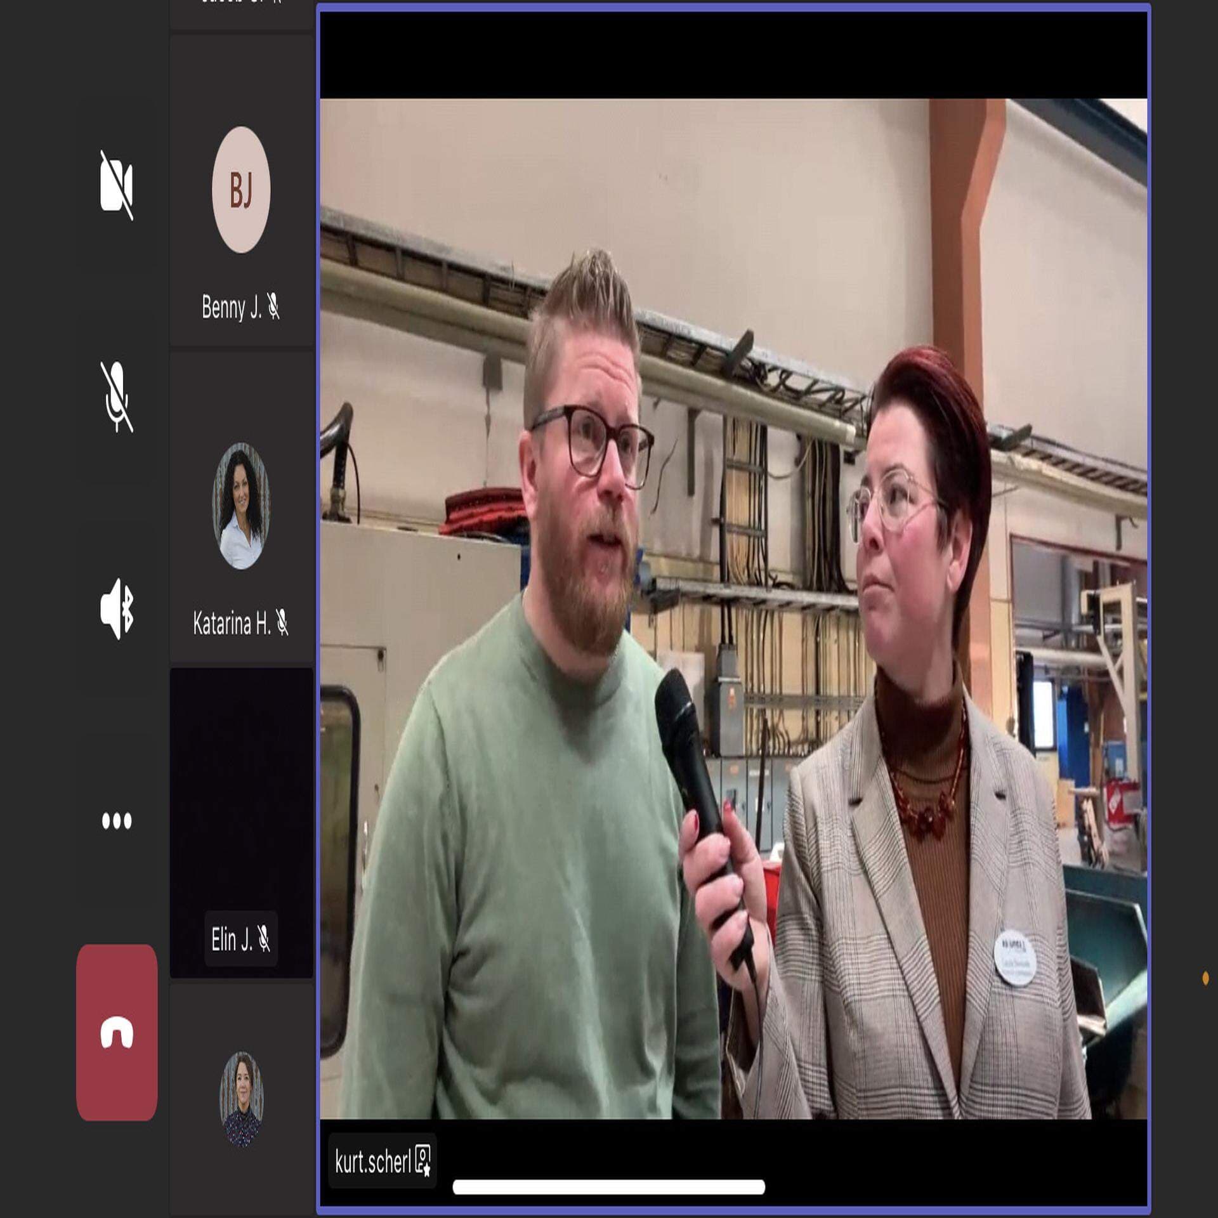Open Katarina H. profile photo
Screen dimensions: 1218x1218
(x=241, y=506)
